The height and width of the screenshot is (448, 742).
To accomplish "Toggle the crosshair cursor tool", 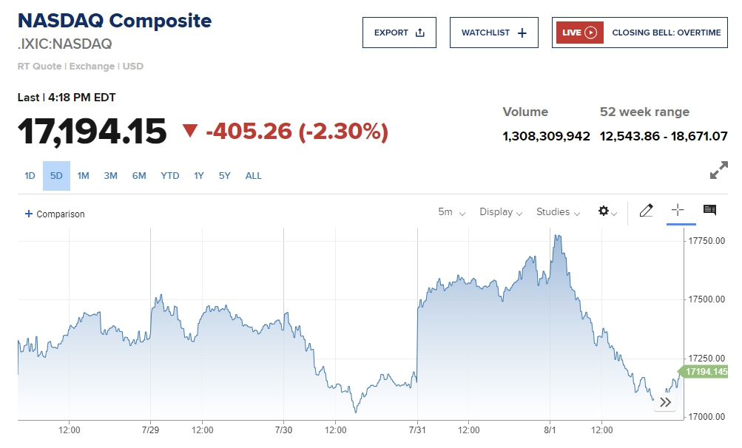I will tap(678, 210).
